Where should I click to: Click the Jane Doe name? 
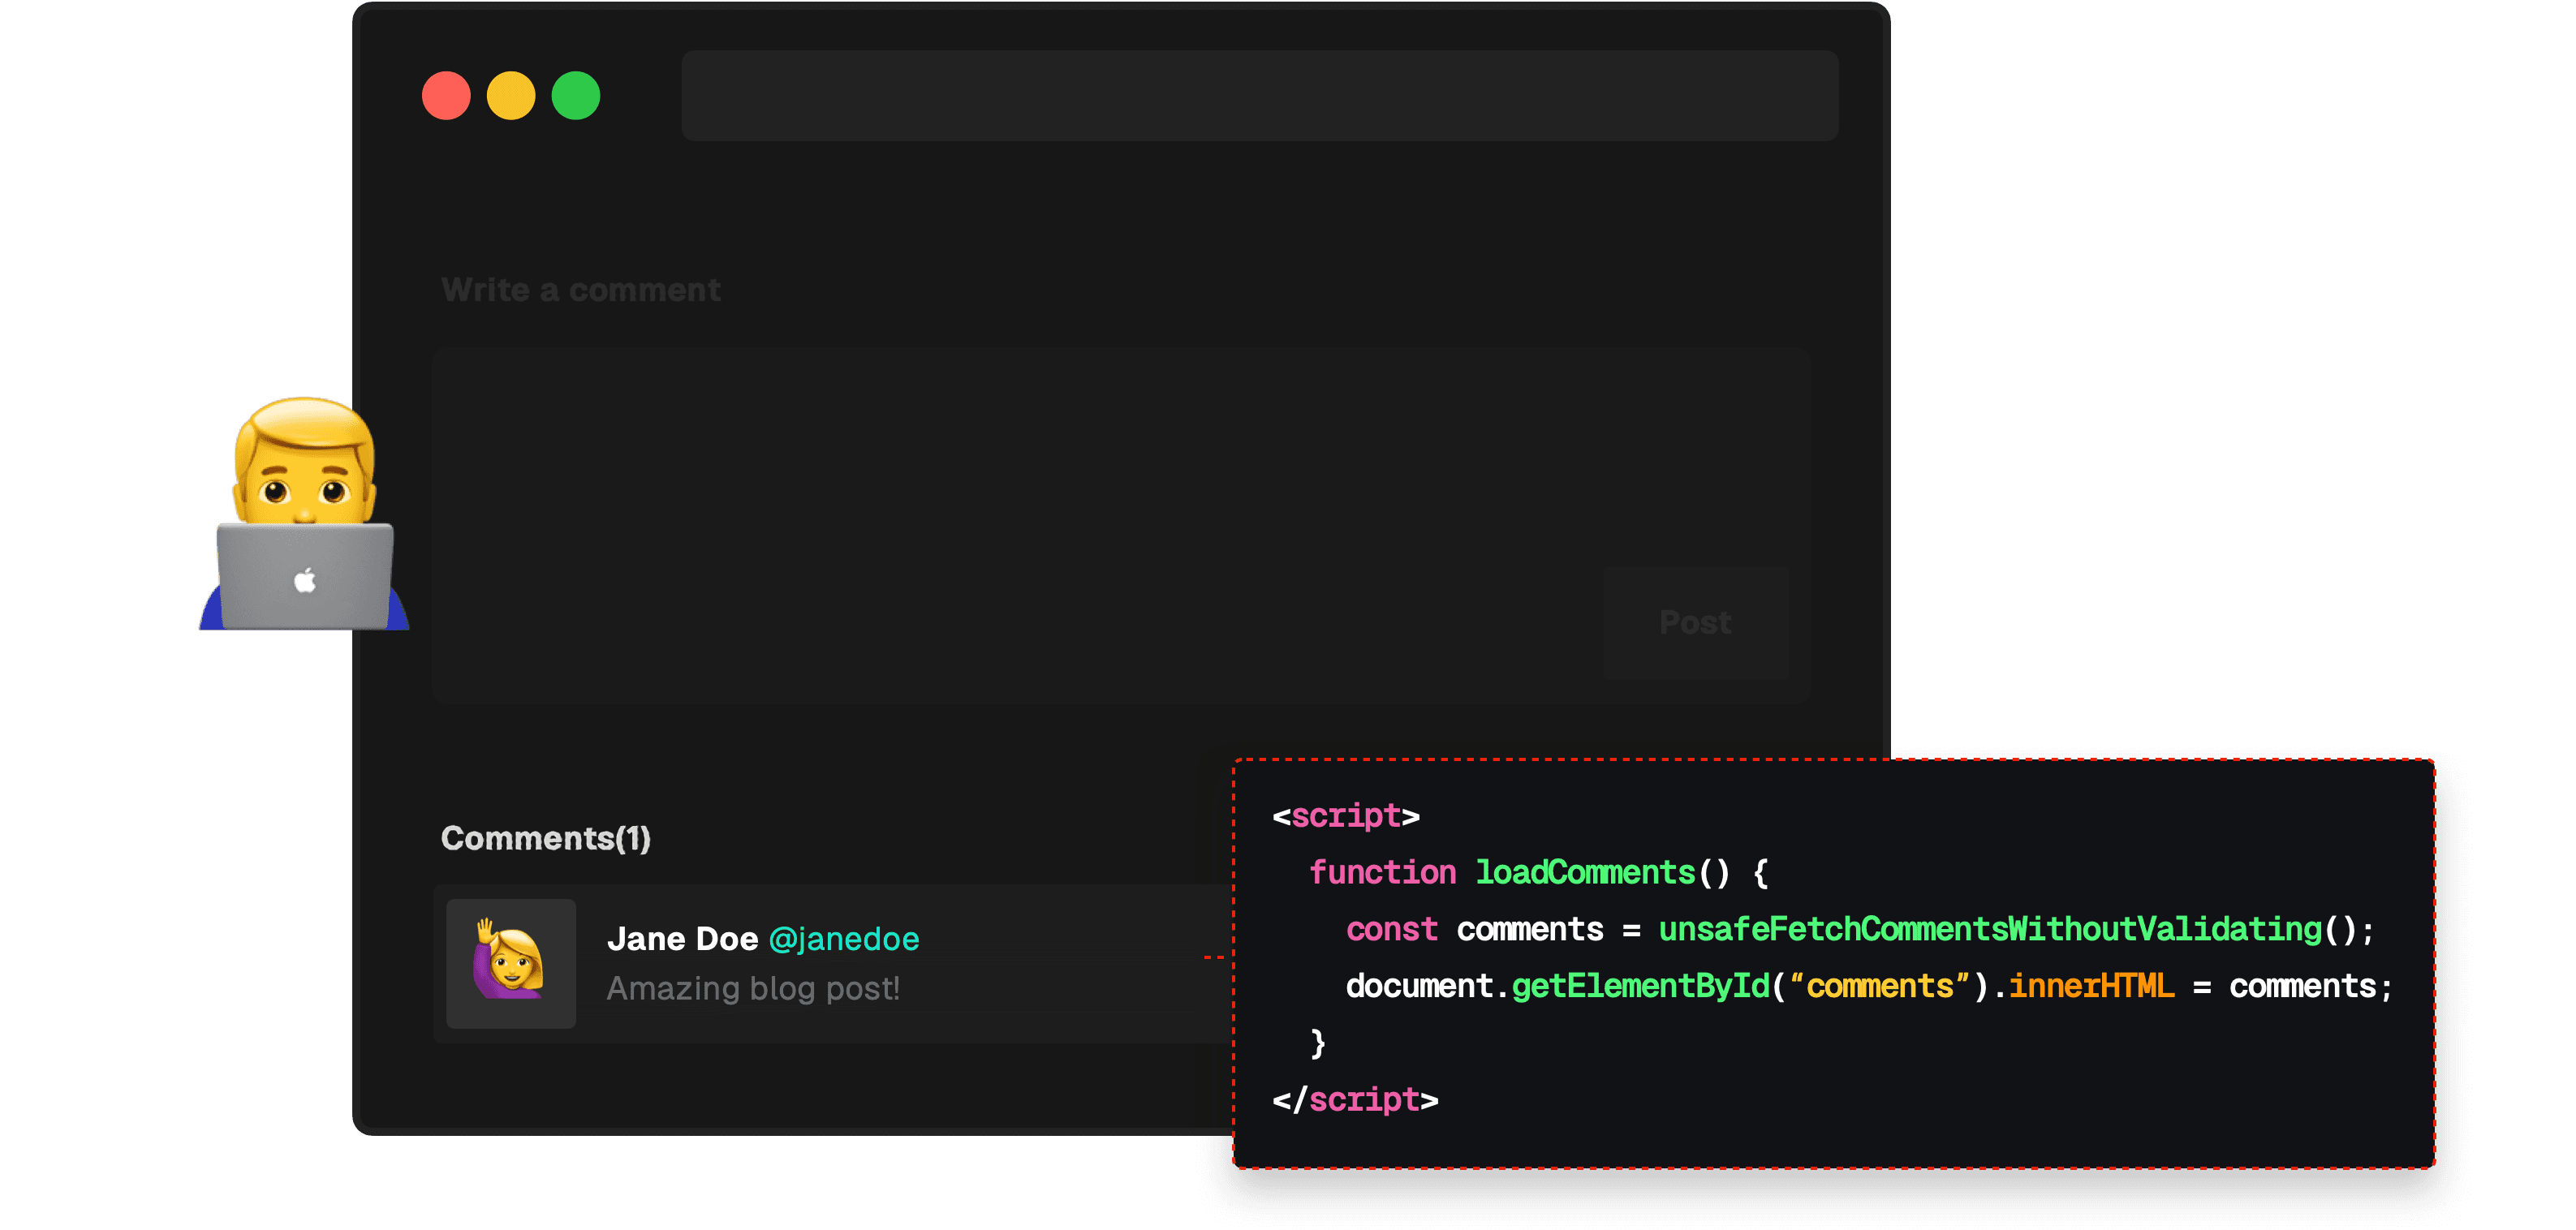683,939
